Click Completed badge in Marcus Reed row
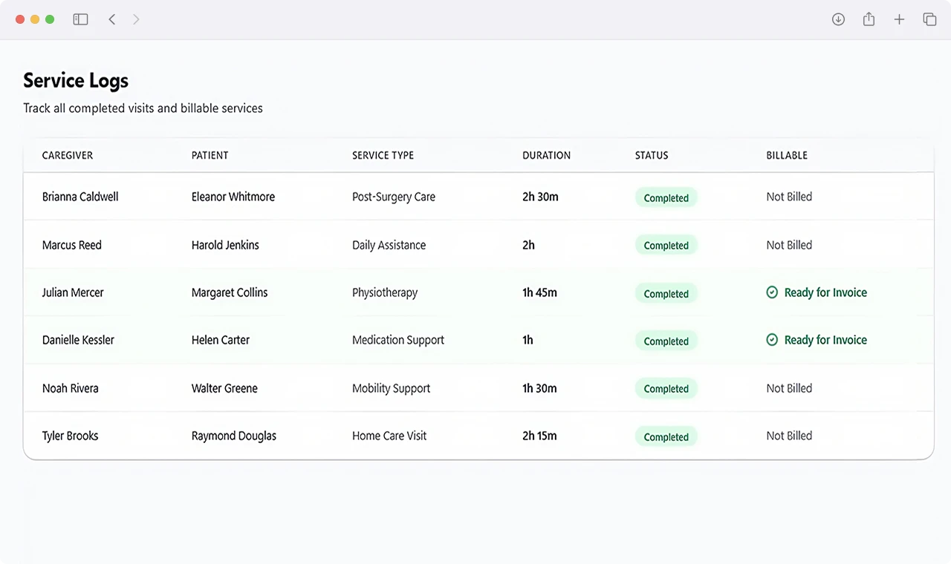 tap(666, 245)
